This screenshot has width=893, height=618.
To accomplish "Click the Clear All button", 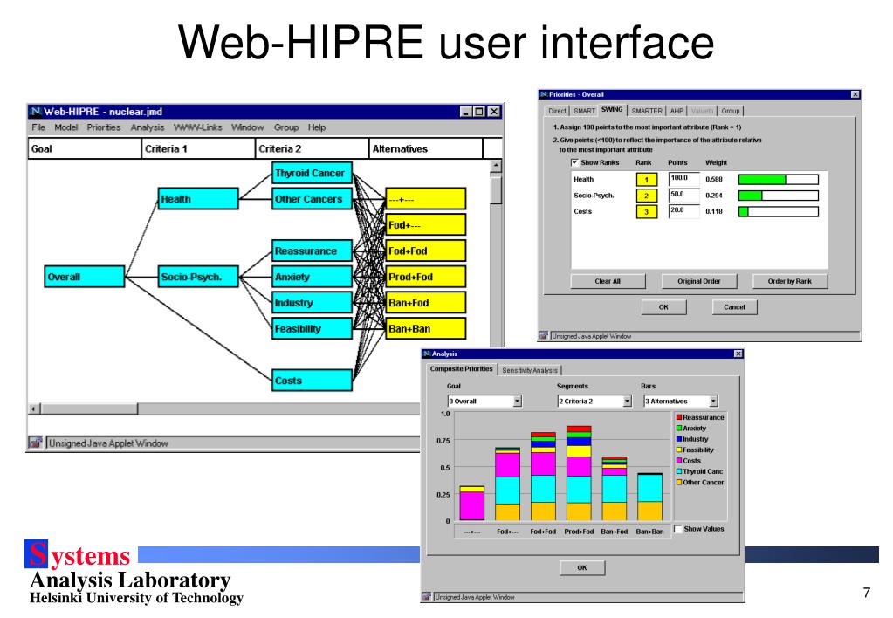I will click(608, 281).
